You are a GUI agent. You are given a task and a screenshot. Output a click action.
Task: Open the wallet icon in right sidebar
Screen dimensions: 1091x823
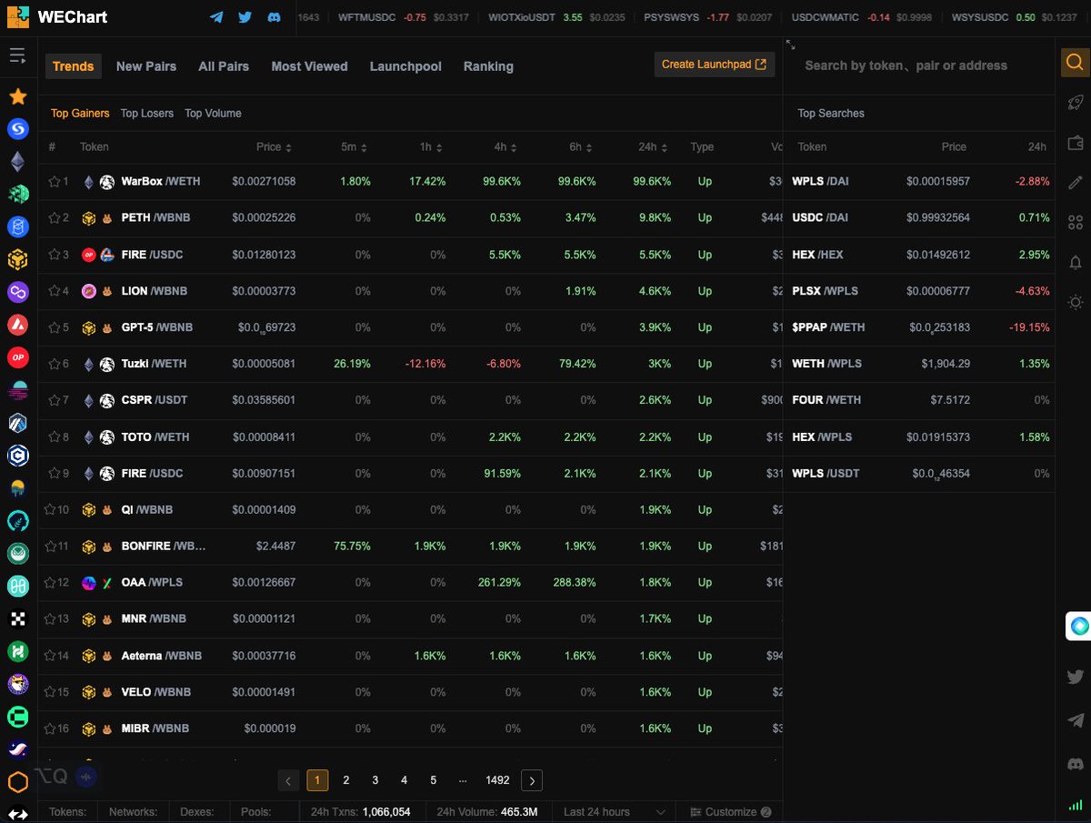pos(1076,143)
